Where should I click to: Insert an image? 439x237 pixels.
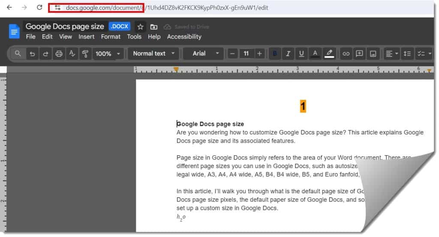point(373,54)
